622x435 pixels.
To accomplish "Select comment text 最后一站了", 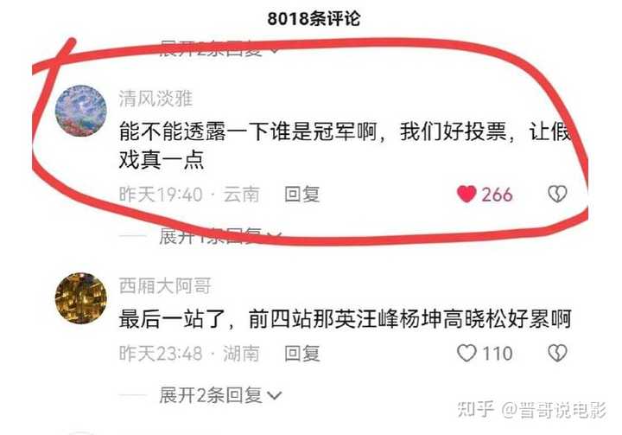I will point(172,319).
